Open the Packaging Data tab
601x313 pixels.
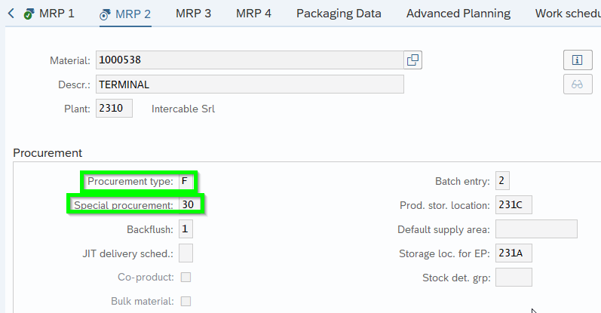click(339, 14)
